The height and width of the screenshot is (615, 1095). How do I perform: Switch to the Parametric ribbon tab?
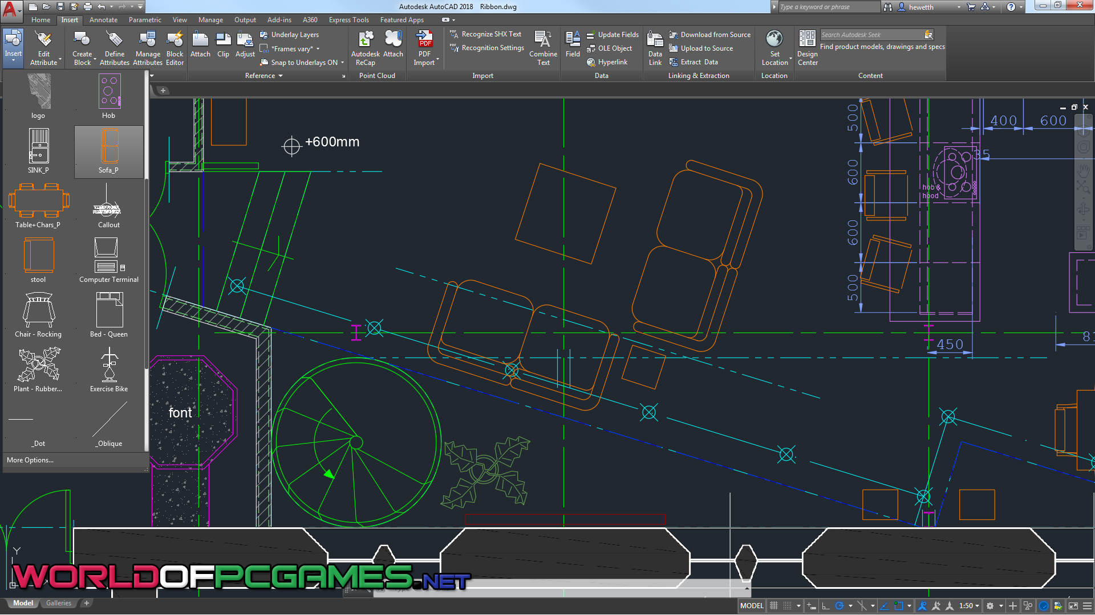(x=145, y=20)
